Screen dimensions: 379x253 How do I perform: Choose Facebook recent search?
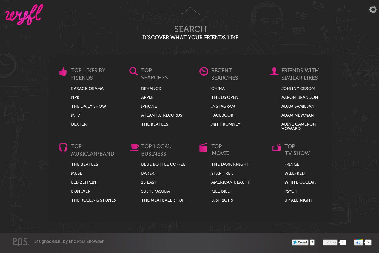[222, 115]
